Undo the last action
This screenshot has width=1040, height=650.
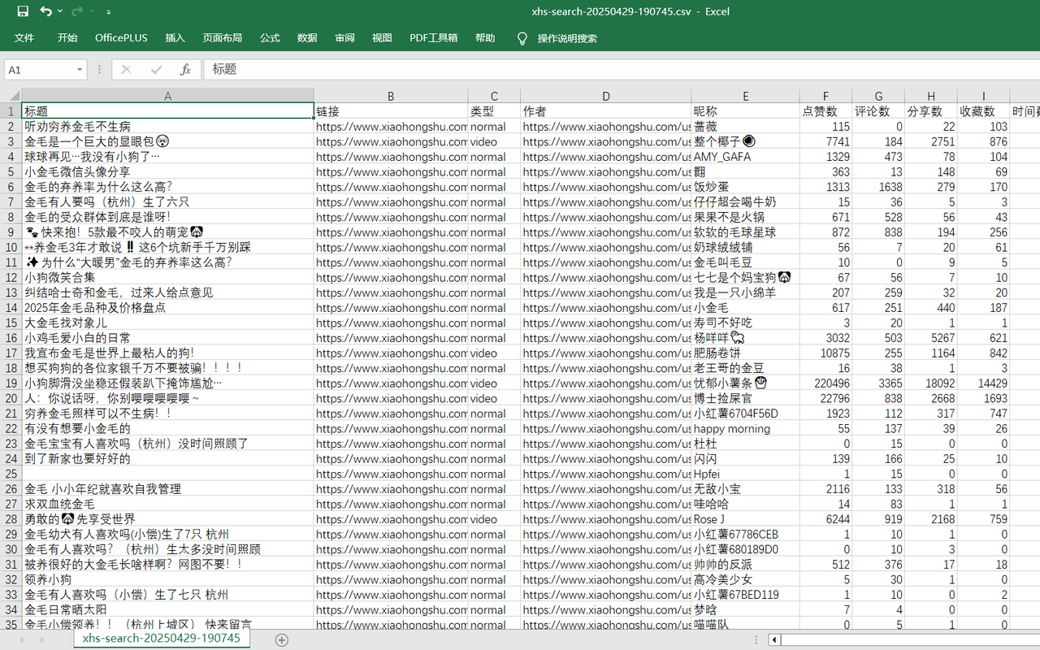tap(45, 11)
